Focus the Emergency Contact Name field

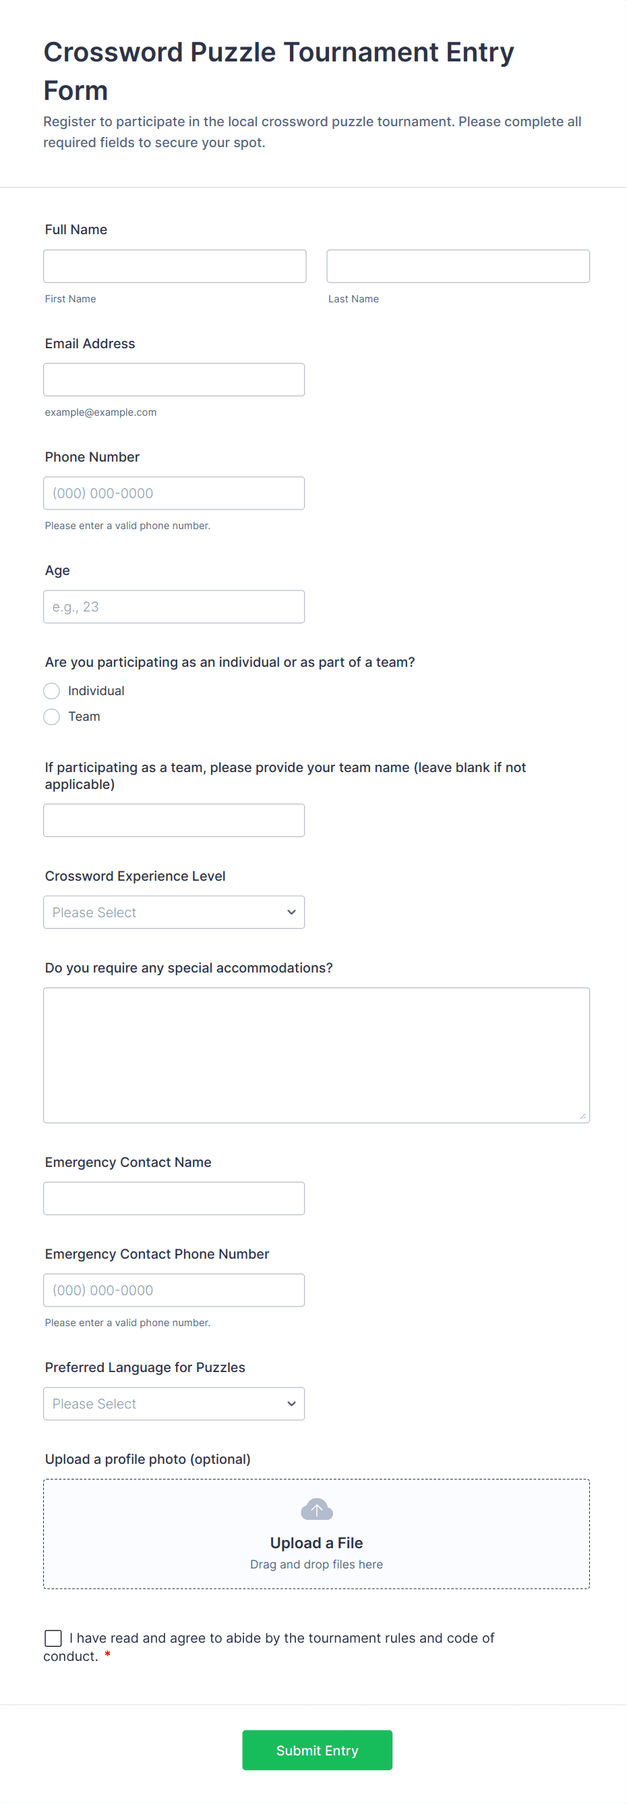click(x=174, y=1198)
